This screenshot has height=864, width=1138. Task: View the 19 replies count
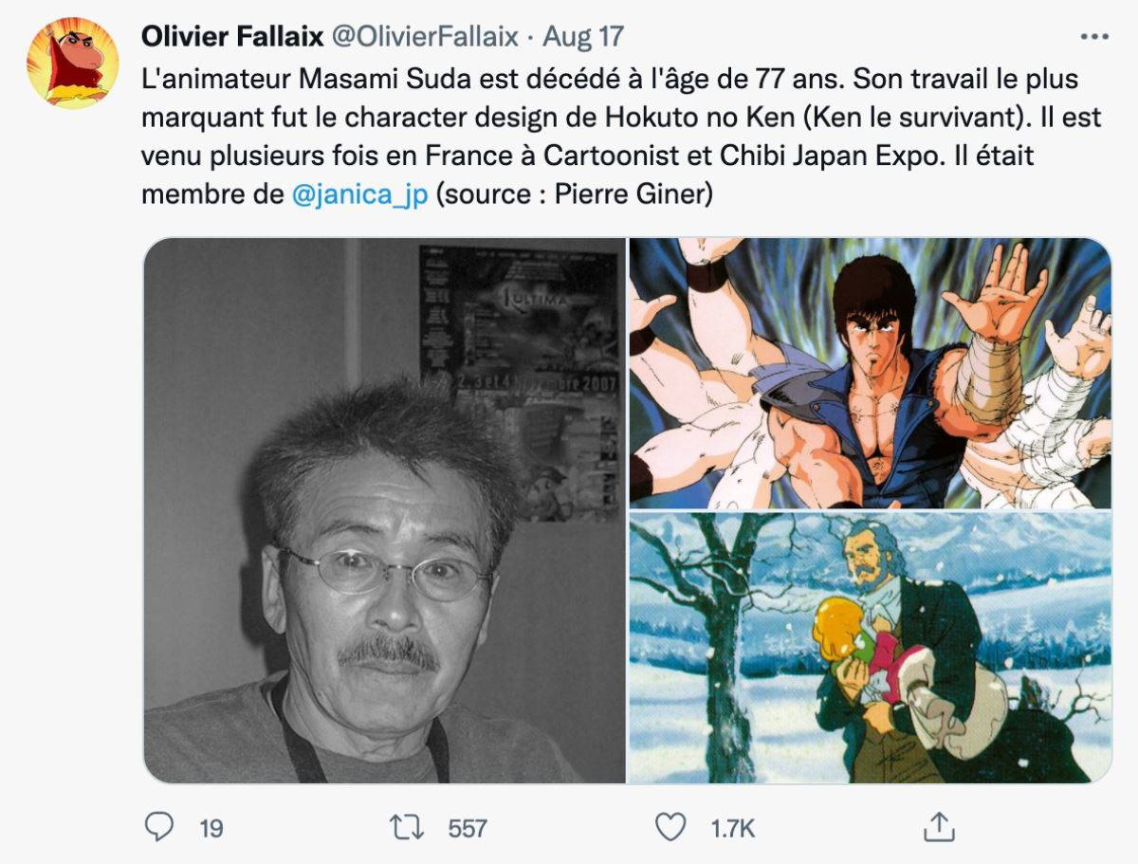click(211, 828)
